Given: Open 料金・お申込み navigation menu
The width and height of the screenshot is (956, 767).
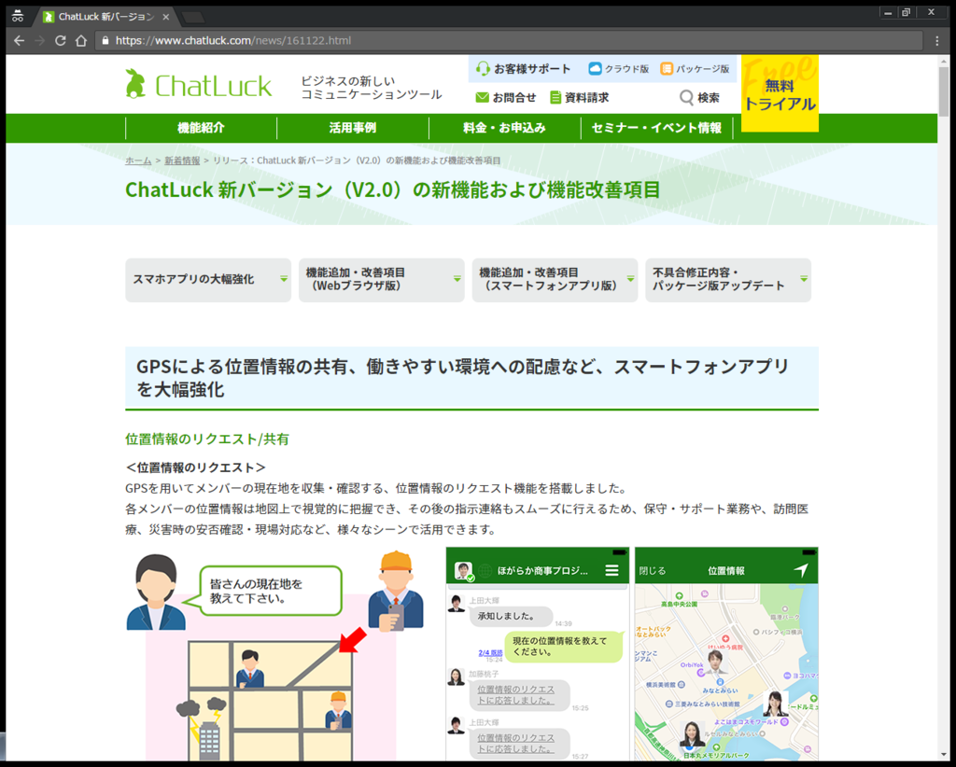Looking at the screenshot, I should point(505,128).
